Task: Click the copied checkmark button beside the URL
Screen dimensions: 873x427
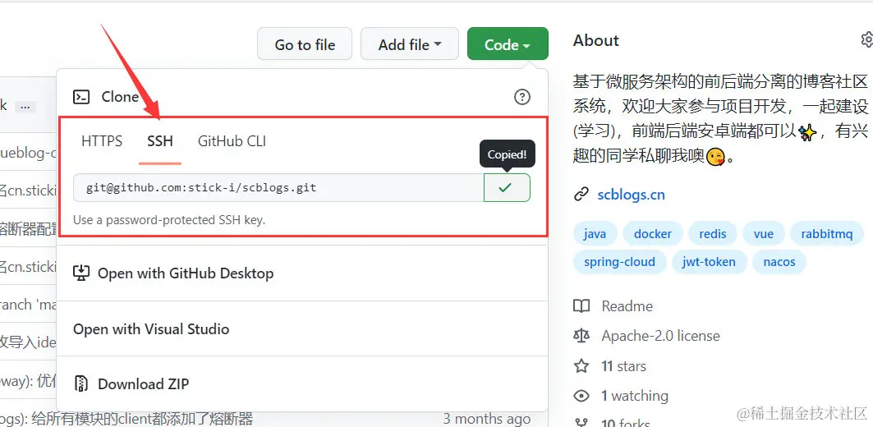Action: 507,187
